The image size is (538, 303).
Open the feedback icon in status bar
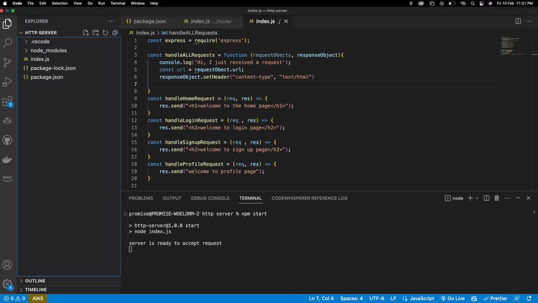click(517, 299)
